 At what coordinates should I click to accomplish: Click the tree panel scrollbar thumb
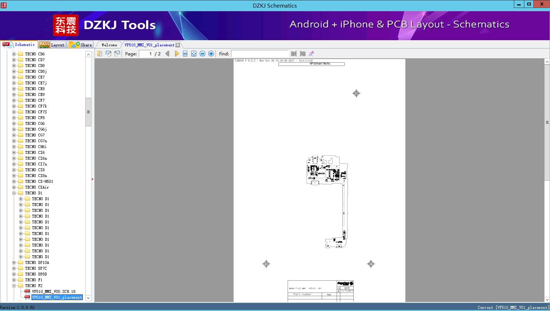88,112
